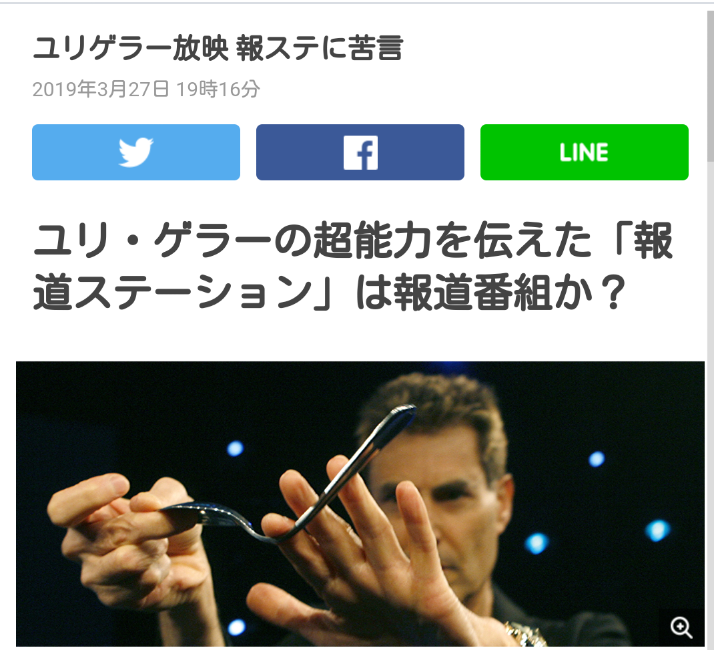
Task: Click the title line ending は報道番組か？
Action: pos(330,293)
